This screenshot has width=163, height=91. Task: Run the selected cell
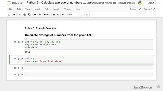coord(47,15)
